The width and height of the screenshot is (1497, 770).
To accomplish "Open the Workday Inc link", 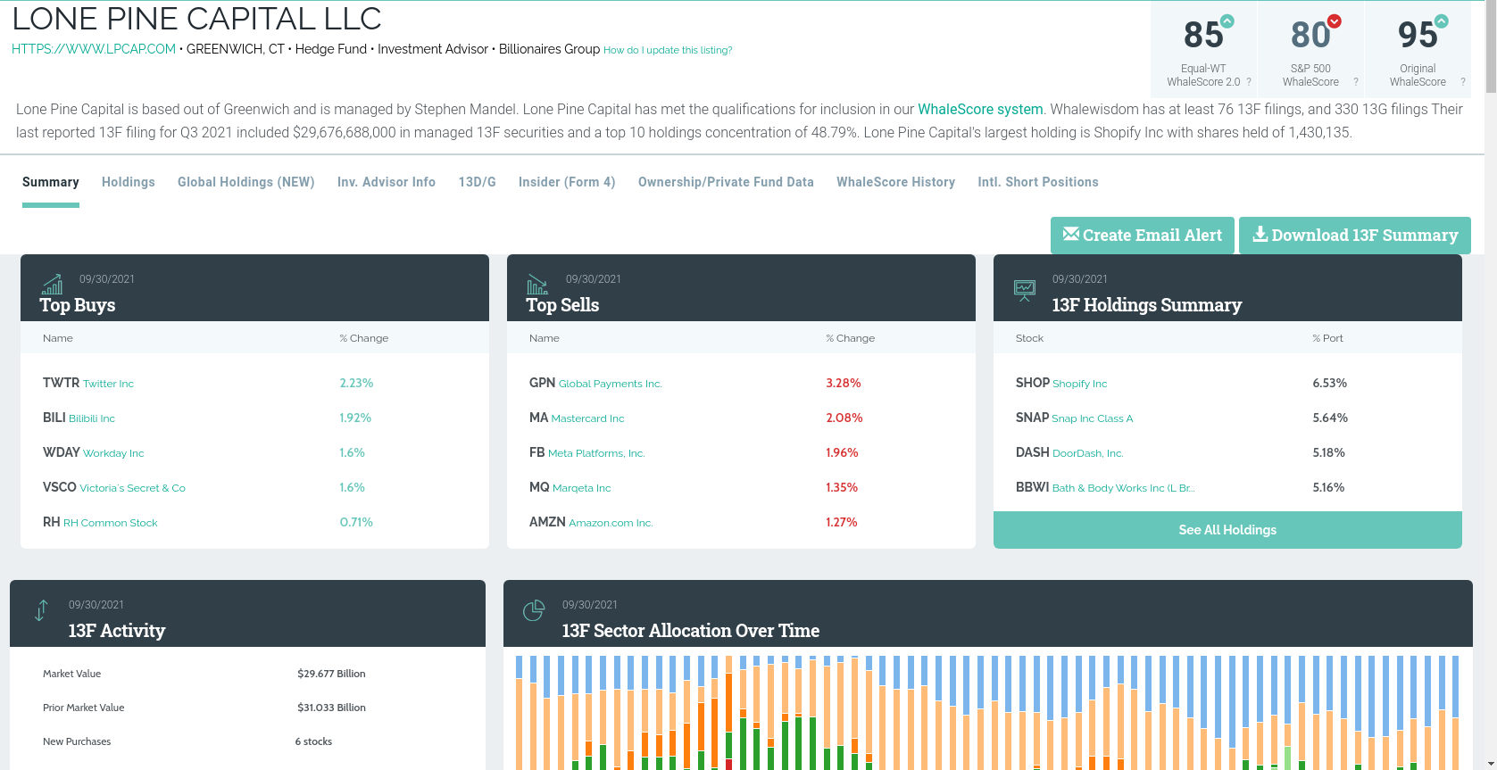I will tap(113, 453).
